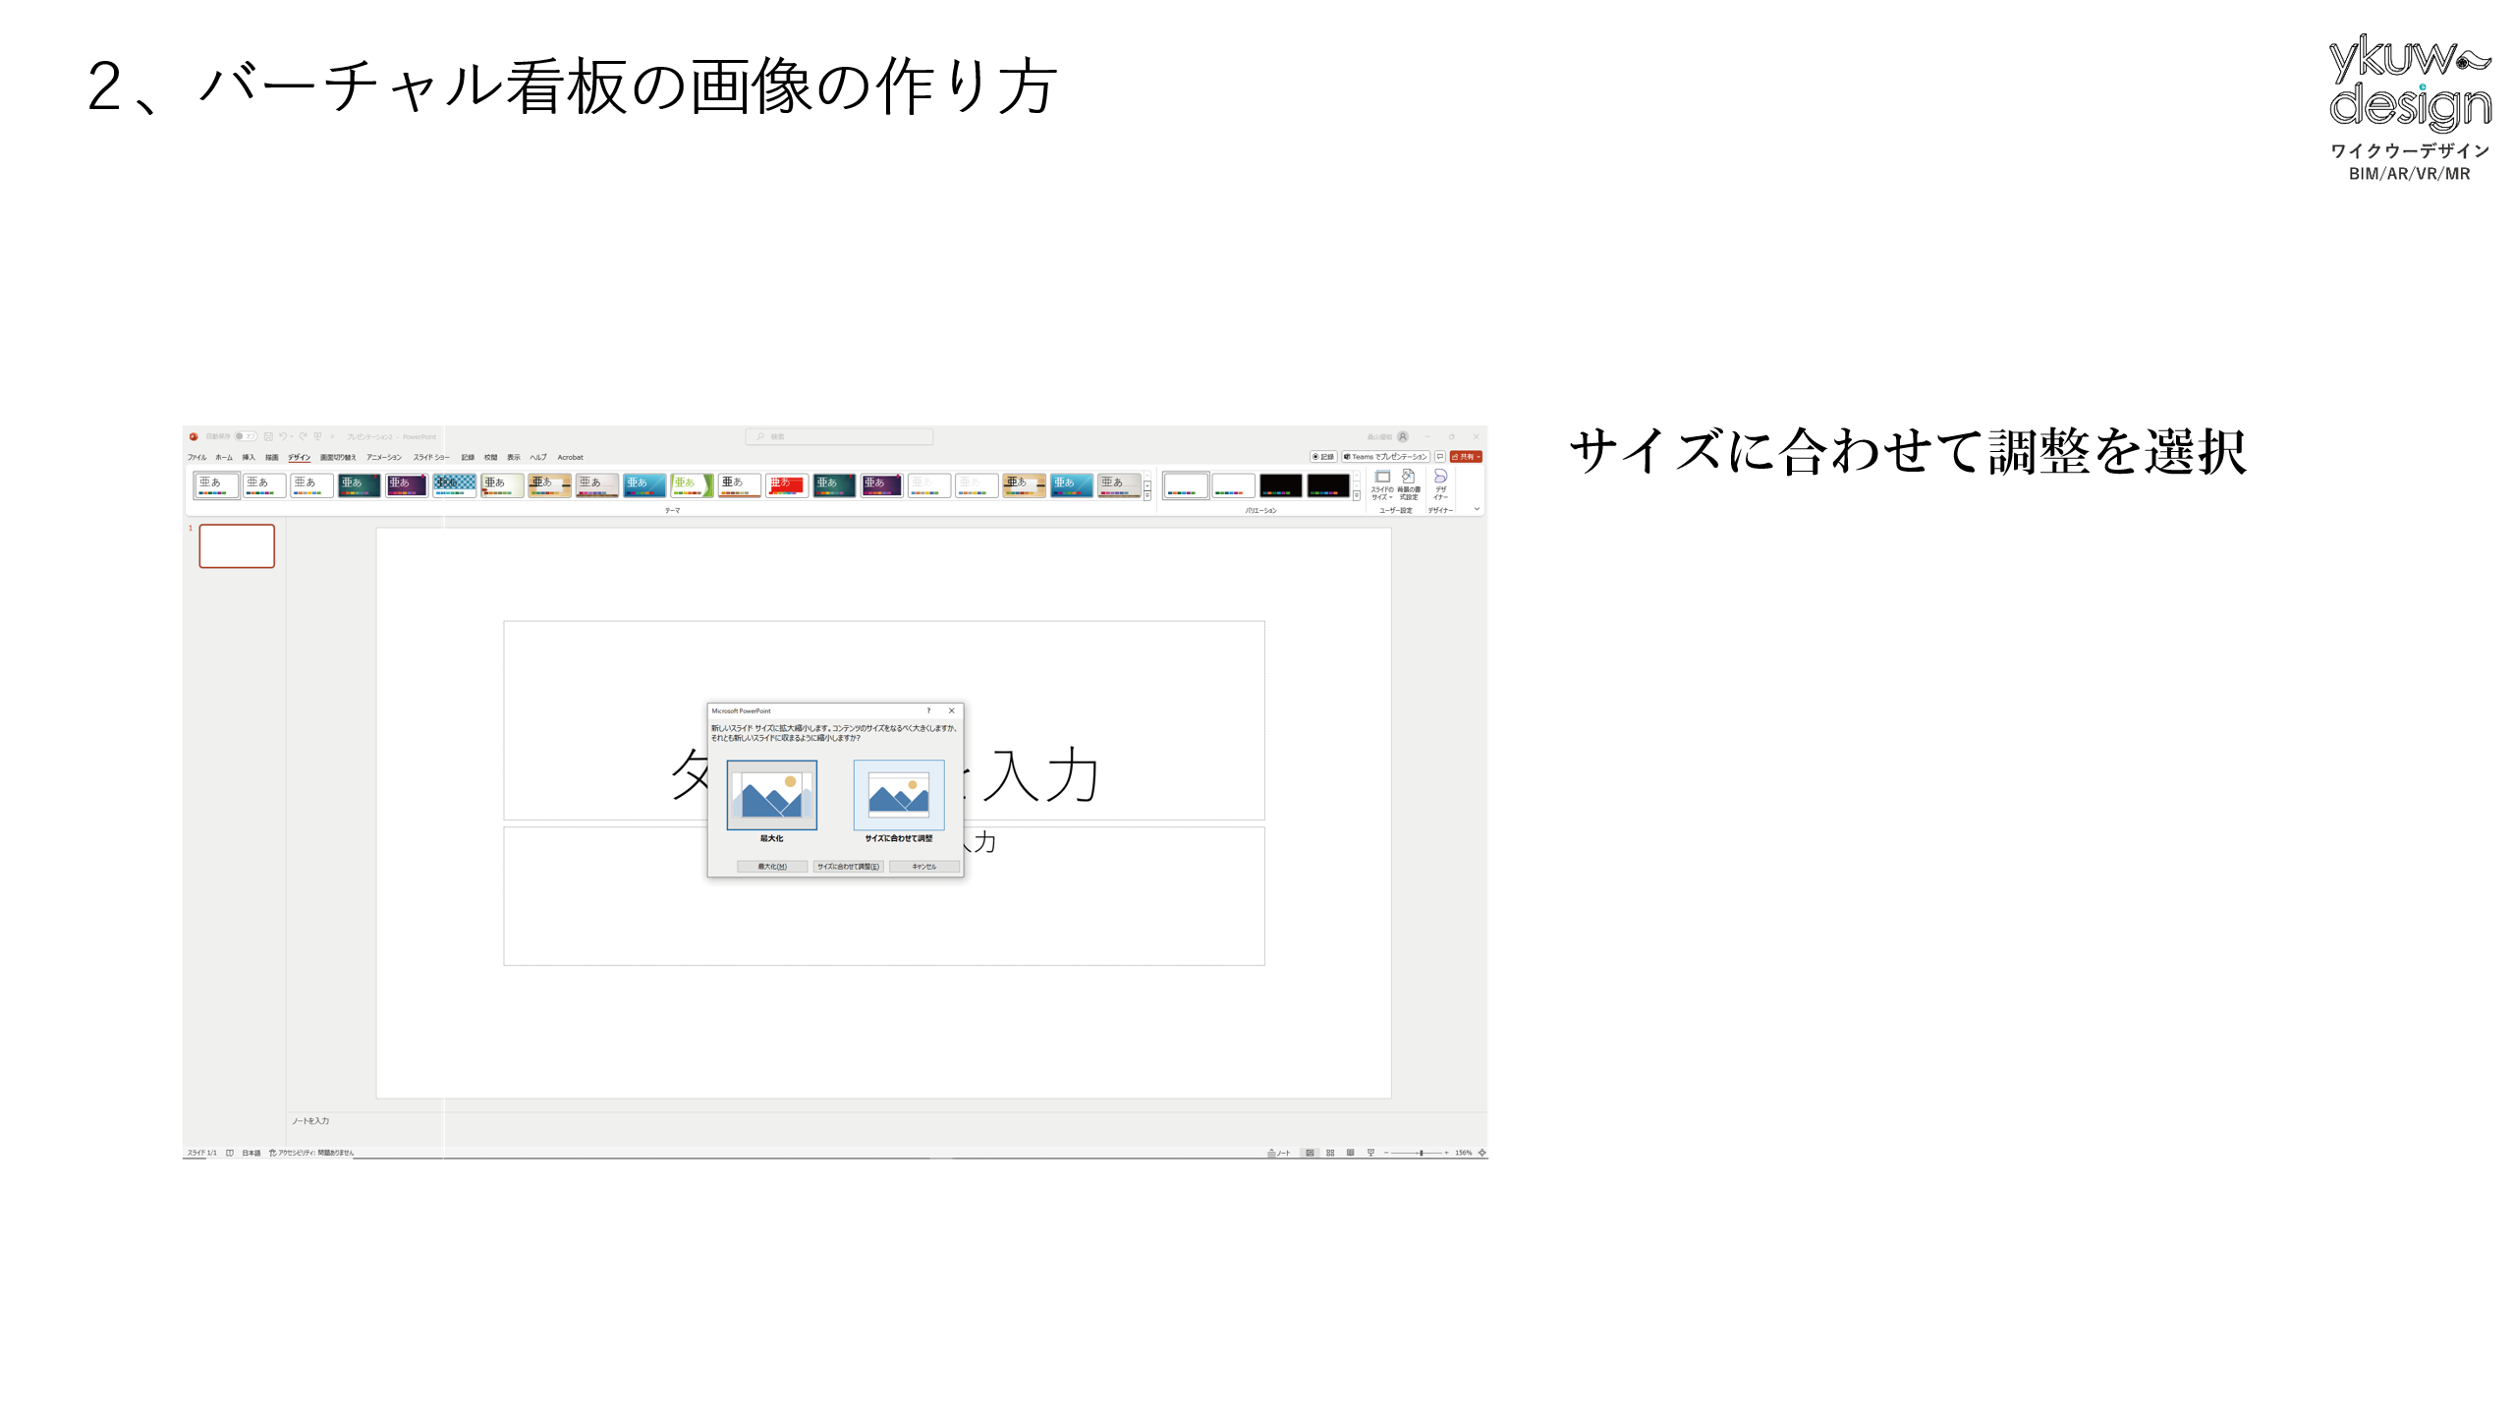Screen dimensions: 2515x1415
Task: Click the サイズに合わせて調整 dialog button
Action: click(848, 867)
